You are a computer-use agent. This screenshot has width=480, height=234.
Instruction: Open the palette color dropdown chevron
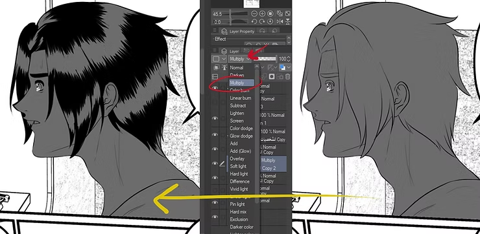[x=224, y=59]
